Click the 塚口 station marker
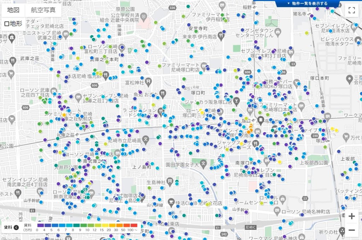This screenshot has height=240, width=362. [261, 120]
